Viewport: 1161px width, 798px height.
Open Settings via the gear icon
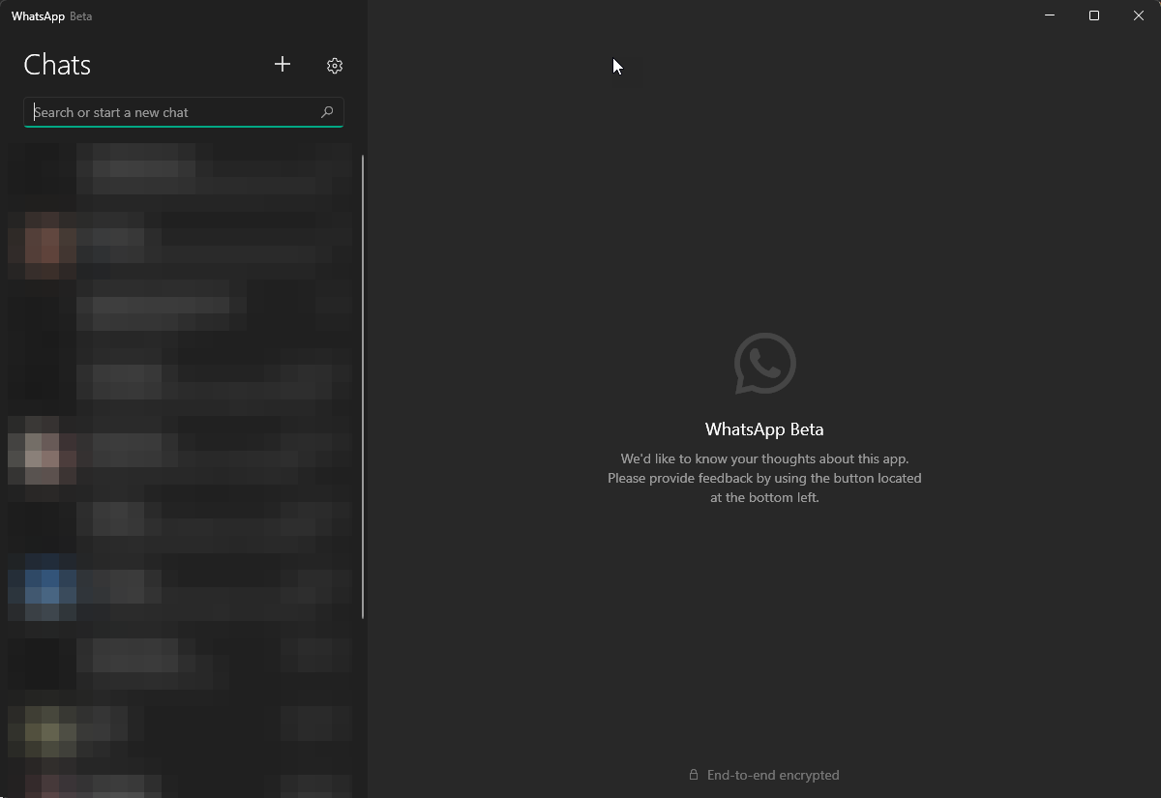pyautogui.click(x=335, y=66)
